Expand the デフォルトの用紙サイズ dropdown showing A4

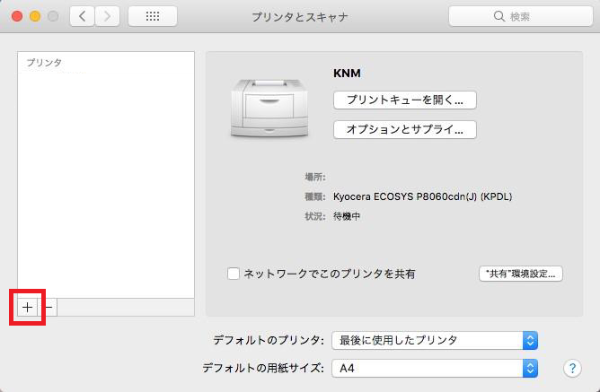[x=434, y=368]
